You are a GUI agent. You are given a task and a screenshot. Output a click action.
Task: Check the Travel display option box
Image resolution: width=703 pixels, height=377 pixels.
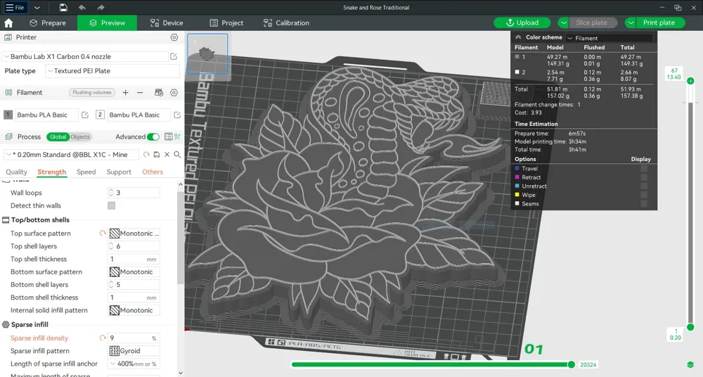click(644, 169)
